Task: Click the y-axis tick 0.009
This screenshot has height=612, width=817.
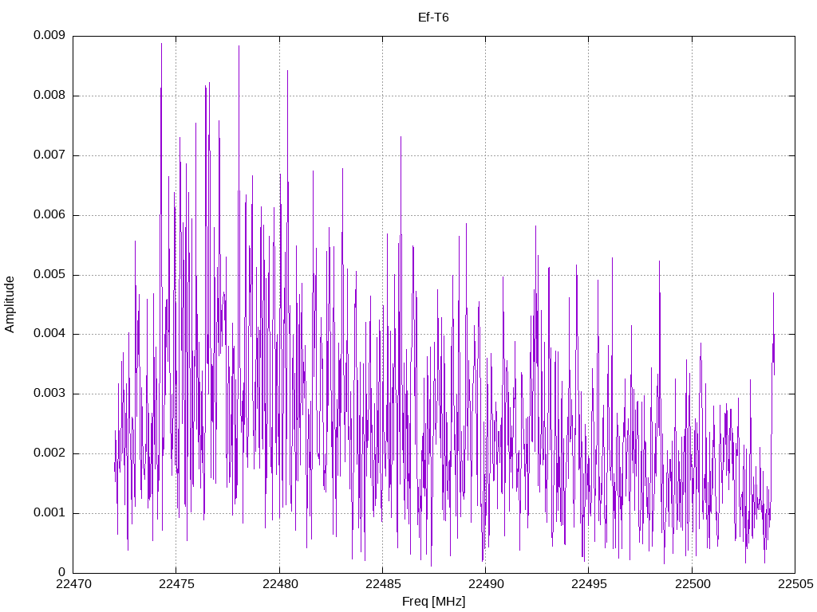Action: [x=49, y=35]
